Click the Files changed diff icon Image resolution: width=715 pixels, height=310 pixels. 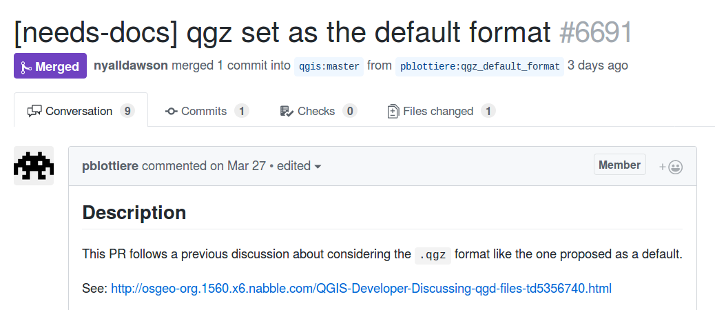(393, 111)
